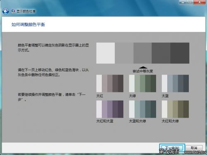The height and width of the screenshot is (155, 207).
Task: Click the 尝试中等灰度 label
Action: (143, 71)
